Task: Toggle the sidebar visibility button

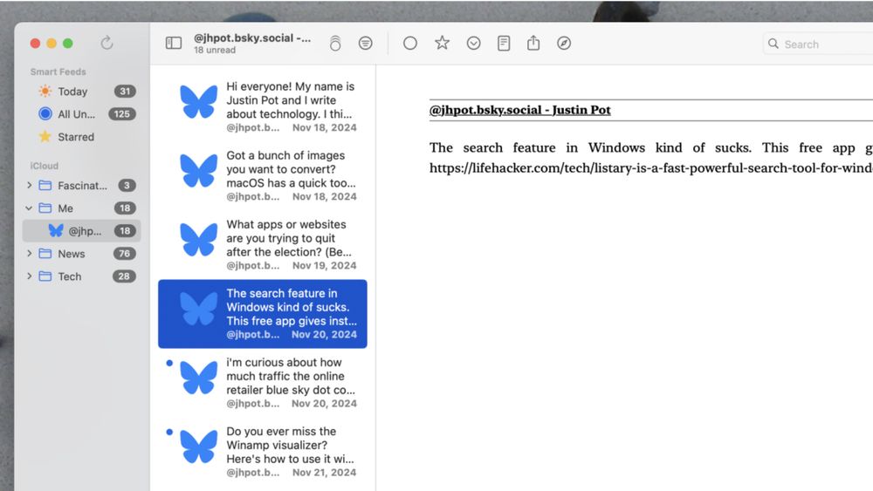Action: coord(174,43)
